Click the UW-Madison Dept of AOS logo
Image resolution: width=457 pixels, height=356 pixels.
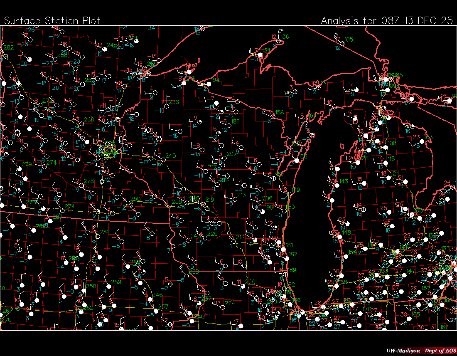tap(420, 351)
